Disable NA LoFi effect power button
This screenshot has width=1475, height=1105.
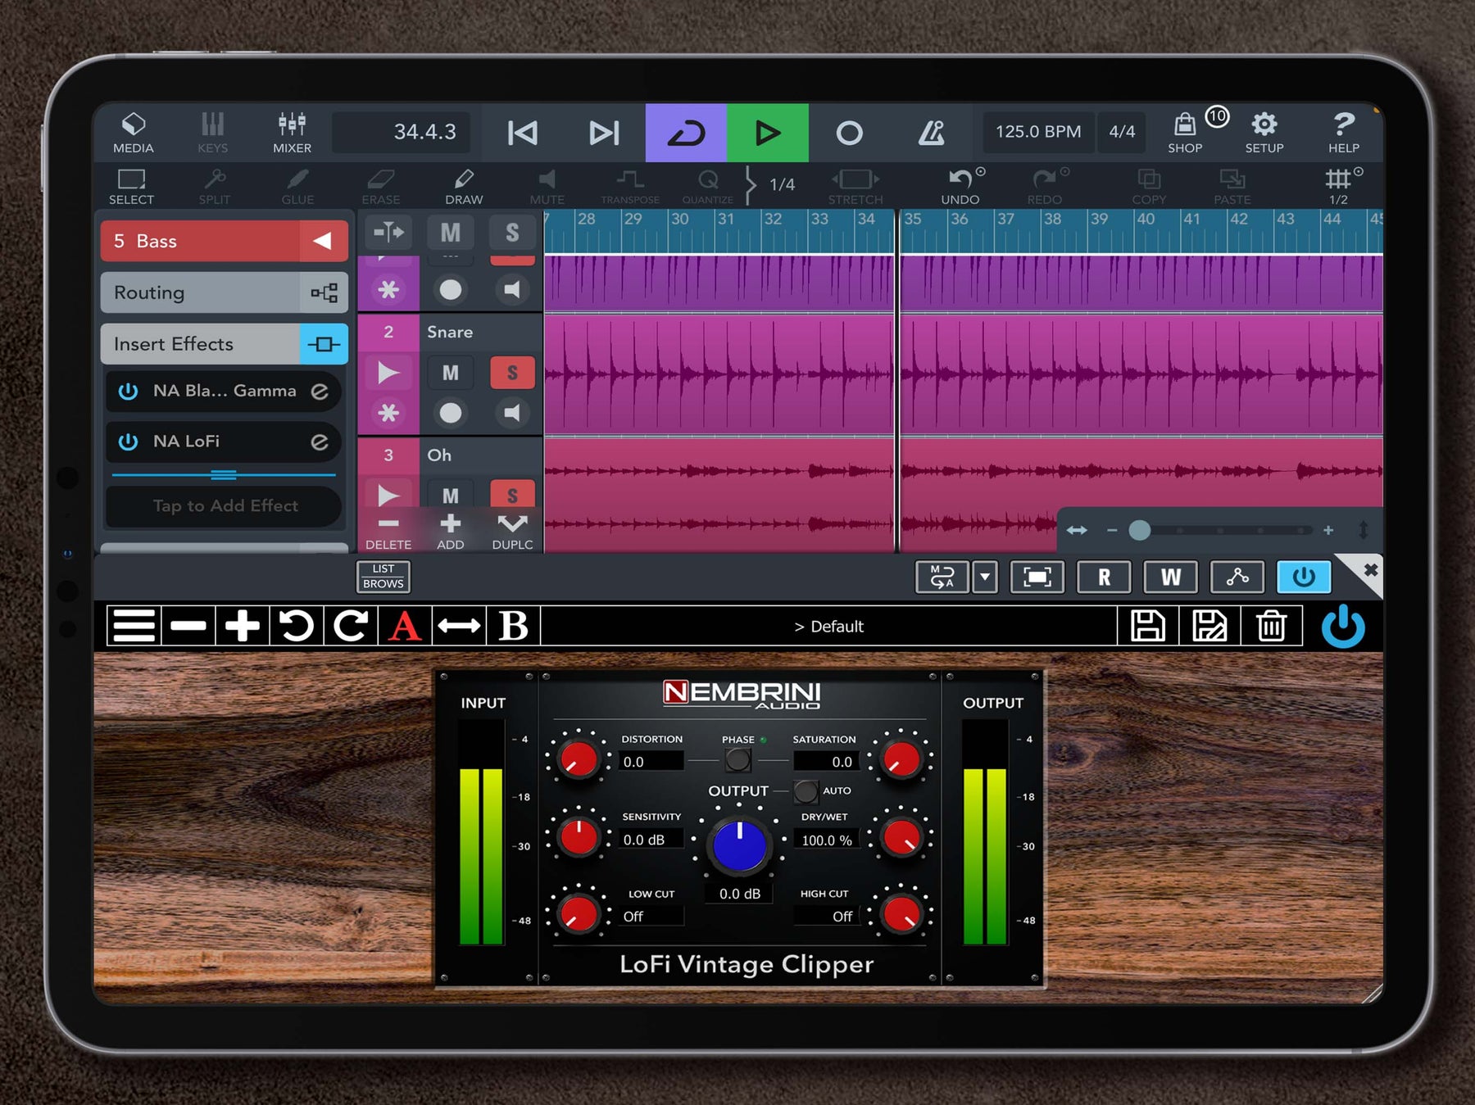point(129,442)
